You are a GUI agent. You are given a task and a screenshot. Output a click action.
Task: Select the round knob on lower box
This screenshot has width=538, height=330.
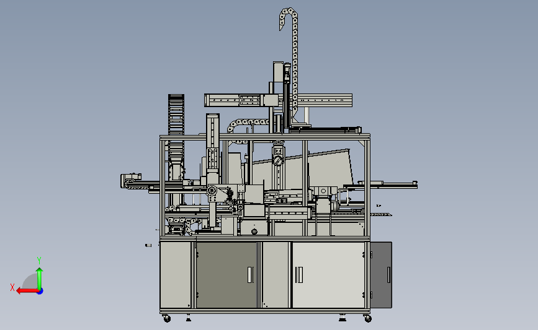pyautogui.click(x=254, y=232)
